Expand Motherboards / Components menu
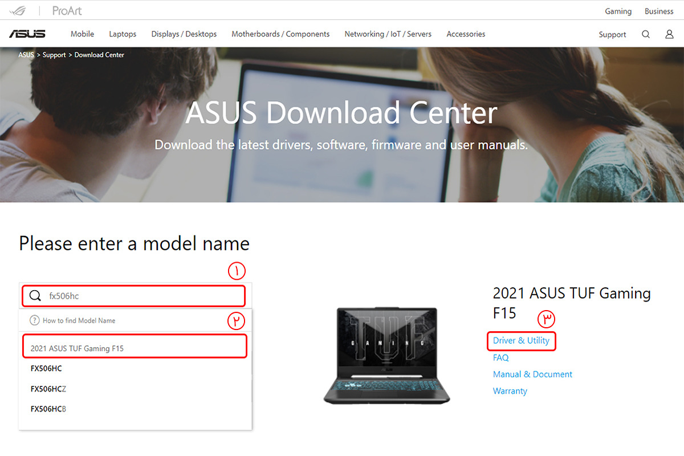This screenshot has width=684, height=456. click(280, 34)
